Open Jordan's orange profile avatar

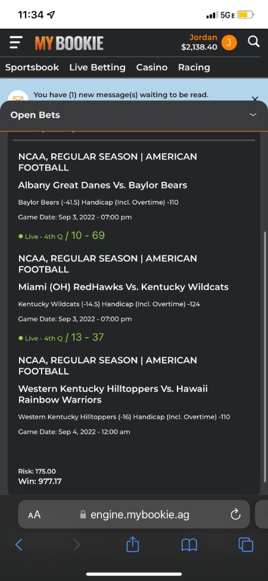pyautogui.click(x=229, y=43)
